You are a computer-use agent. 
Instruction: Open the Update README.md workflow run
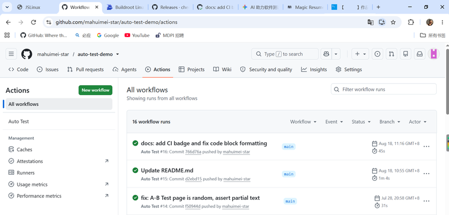tap(167, 171)
